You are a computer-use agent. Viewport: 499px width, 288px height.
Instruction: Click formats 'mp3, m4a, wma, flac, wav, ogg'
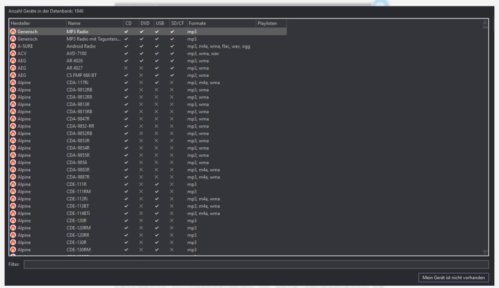point(219,46)
